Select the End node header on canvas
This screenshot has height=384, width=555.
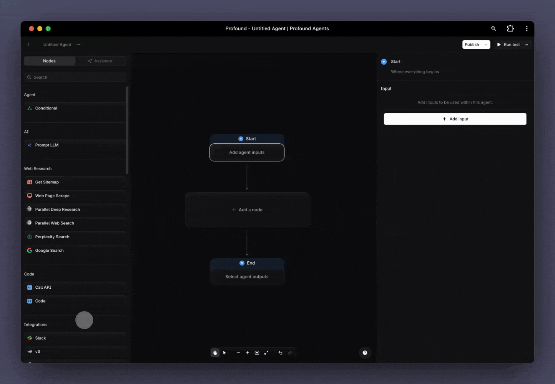[x=247, y=263]
